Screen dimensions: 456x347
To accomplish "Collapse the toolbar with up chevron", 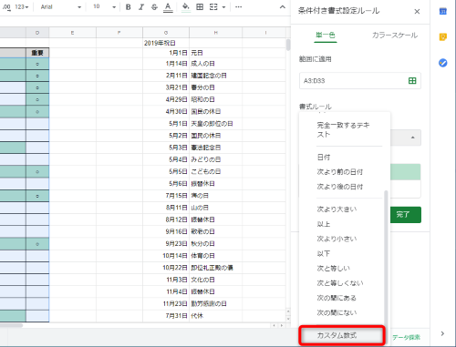I will [x=283, y=7].
